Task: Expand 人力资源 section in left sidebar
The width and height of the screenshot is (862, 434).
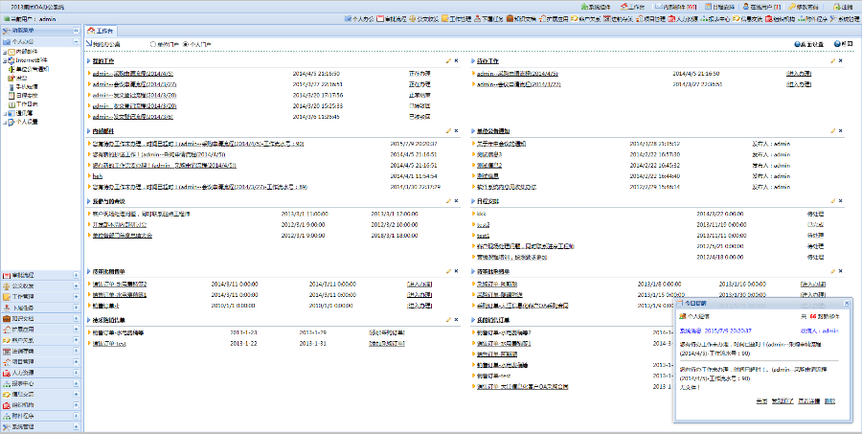Action: tap(76, 373)
